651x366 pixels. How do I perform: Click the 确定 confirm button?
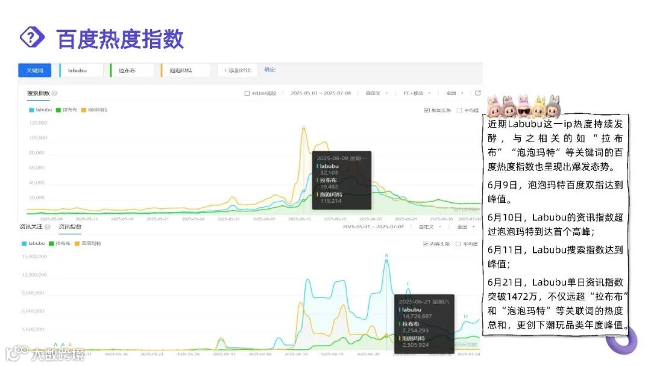point(269,70)
